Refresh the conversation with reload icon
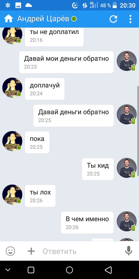Image resolution: width=139 pixels, height=279 pixels. click(113, 19)
